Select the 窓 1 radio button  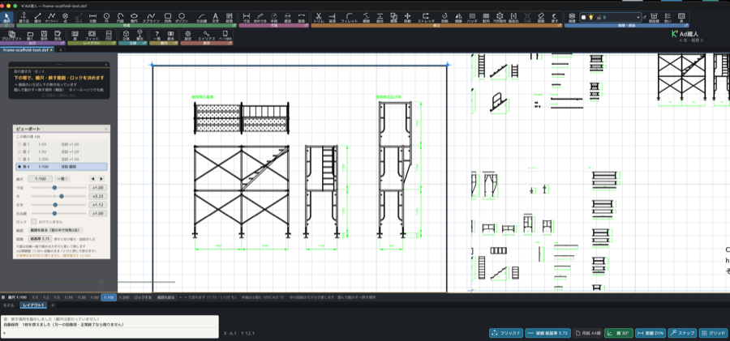point(19,144)
